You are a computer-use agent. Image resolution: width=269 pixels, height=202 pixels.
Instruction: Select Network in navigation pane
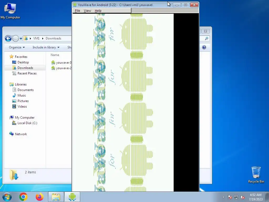click(x=21, y=134)
